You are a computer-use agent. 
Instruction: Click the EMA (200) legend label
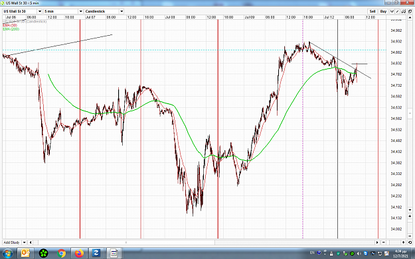[11, 29]
